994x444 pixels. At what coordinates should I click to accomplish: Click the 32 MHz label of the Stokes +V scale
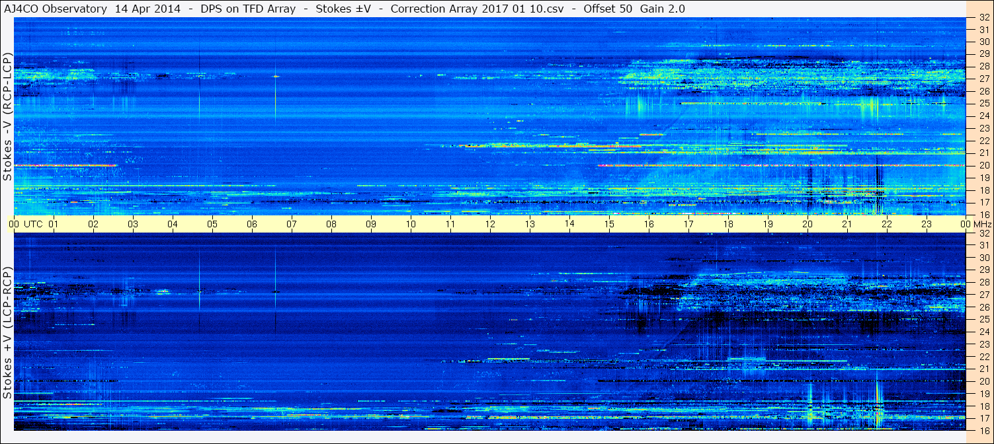pyautogui.click(x=984, y=233)
